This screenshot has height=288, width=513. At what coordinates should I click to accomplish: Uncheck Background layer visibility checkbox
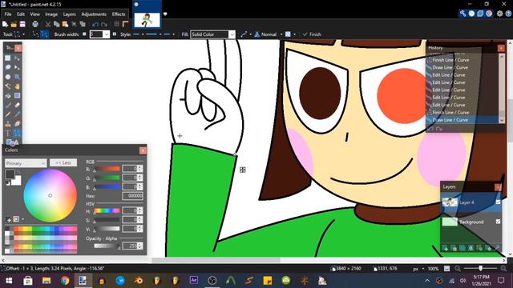[x=498, y=222]
